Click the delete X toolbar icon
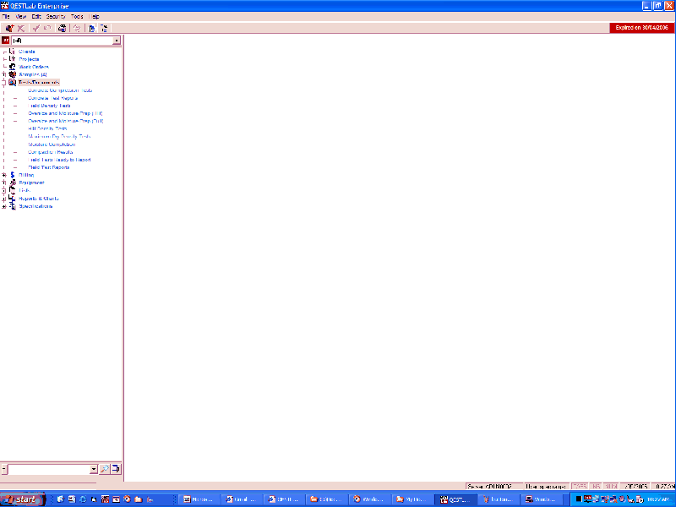This screenshot has width=676, height=507. pos(22,28)
